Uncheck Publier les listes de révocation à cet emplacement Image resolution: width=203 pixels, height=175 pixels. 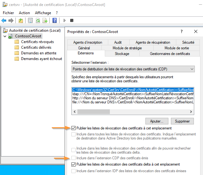pyautogui.click(x=73, y=128)
